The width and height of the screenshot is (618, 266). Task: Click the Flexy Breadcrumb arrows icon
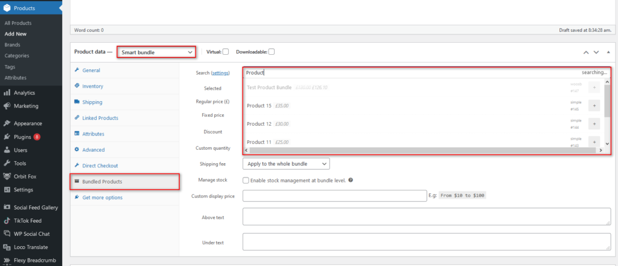(7, 260)
